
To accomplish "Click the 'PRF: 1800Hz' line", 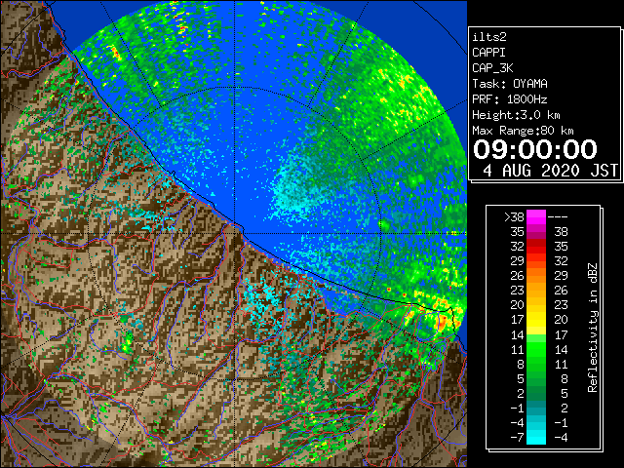I will (510, 99).
